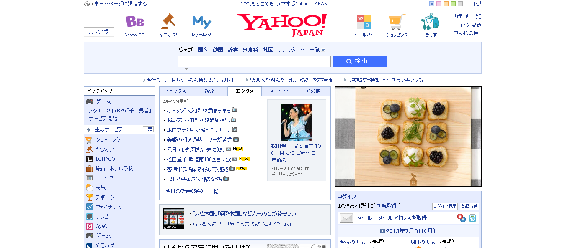Select 画像 search category
This screenshot has height=248, width=565.
click(203, 50)
